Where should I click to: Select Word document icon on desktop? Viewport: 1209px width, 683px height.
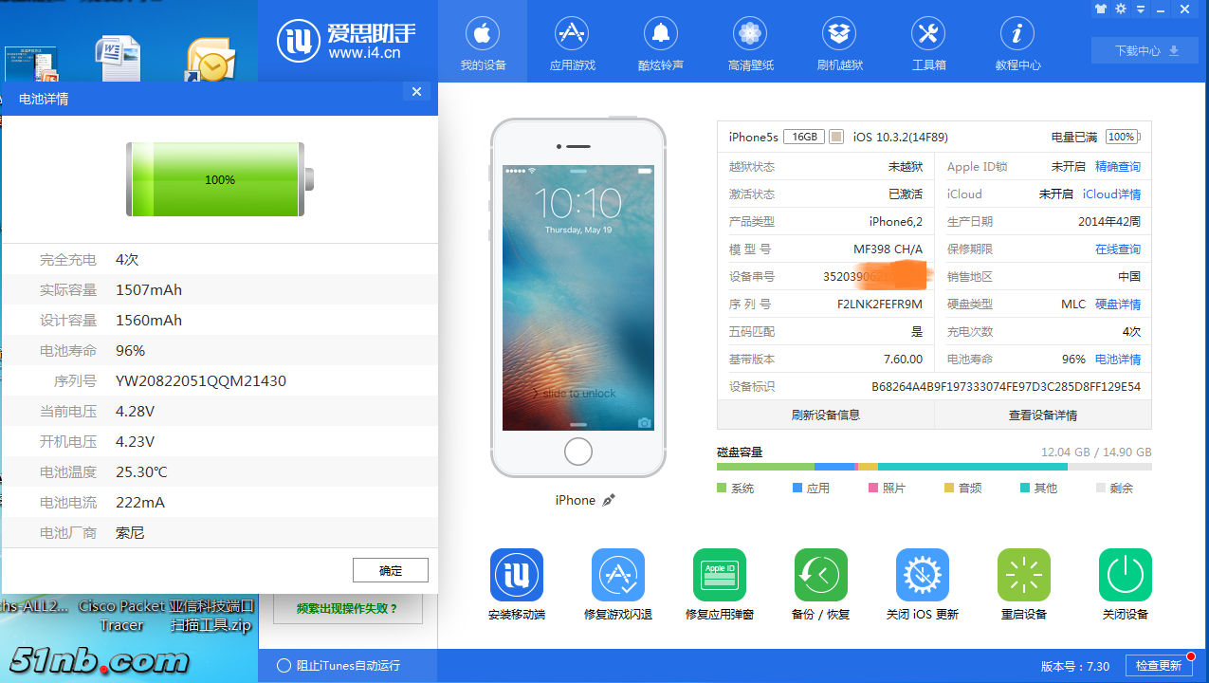click(x=119, y=59)
